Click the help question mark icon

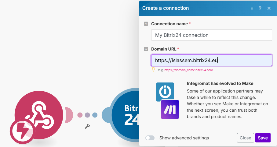[x=260, y=8]
